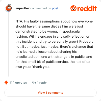The image size is (101, 101).
Task: Click the reddit wordmark text
Action: [87, 8]
